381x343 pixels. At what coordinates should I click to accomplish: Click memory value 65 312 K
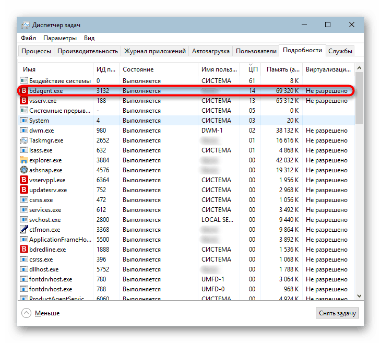click(287, 101)
